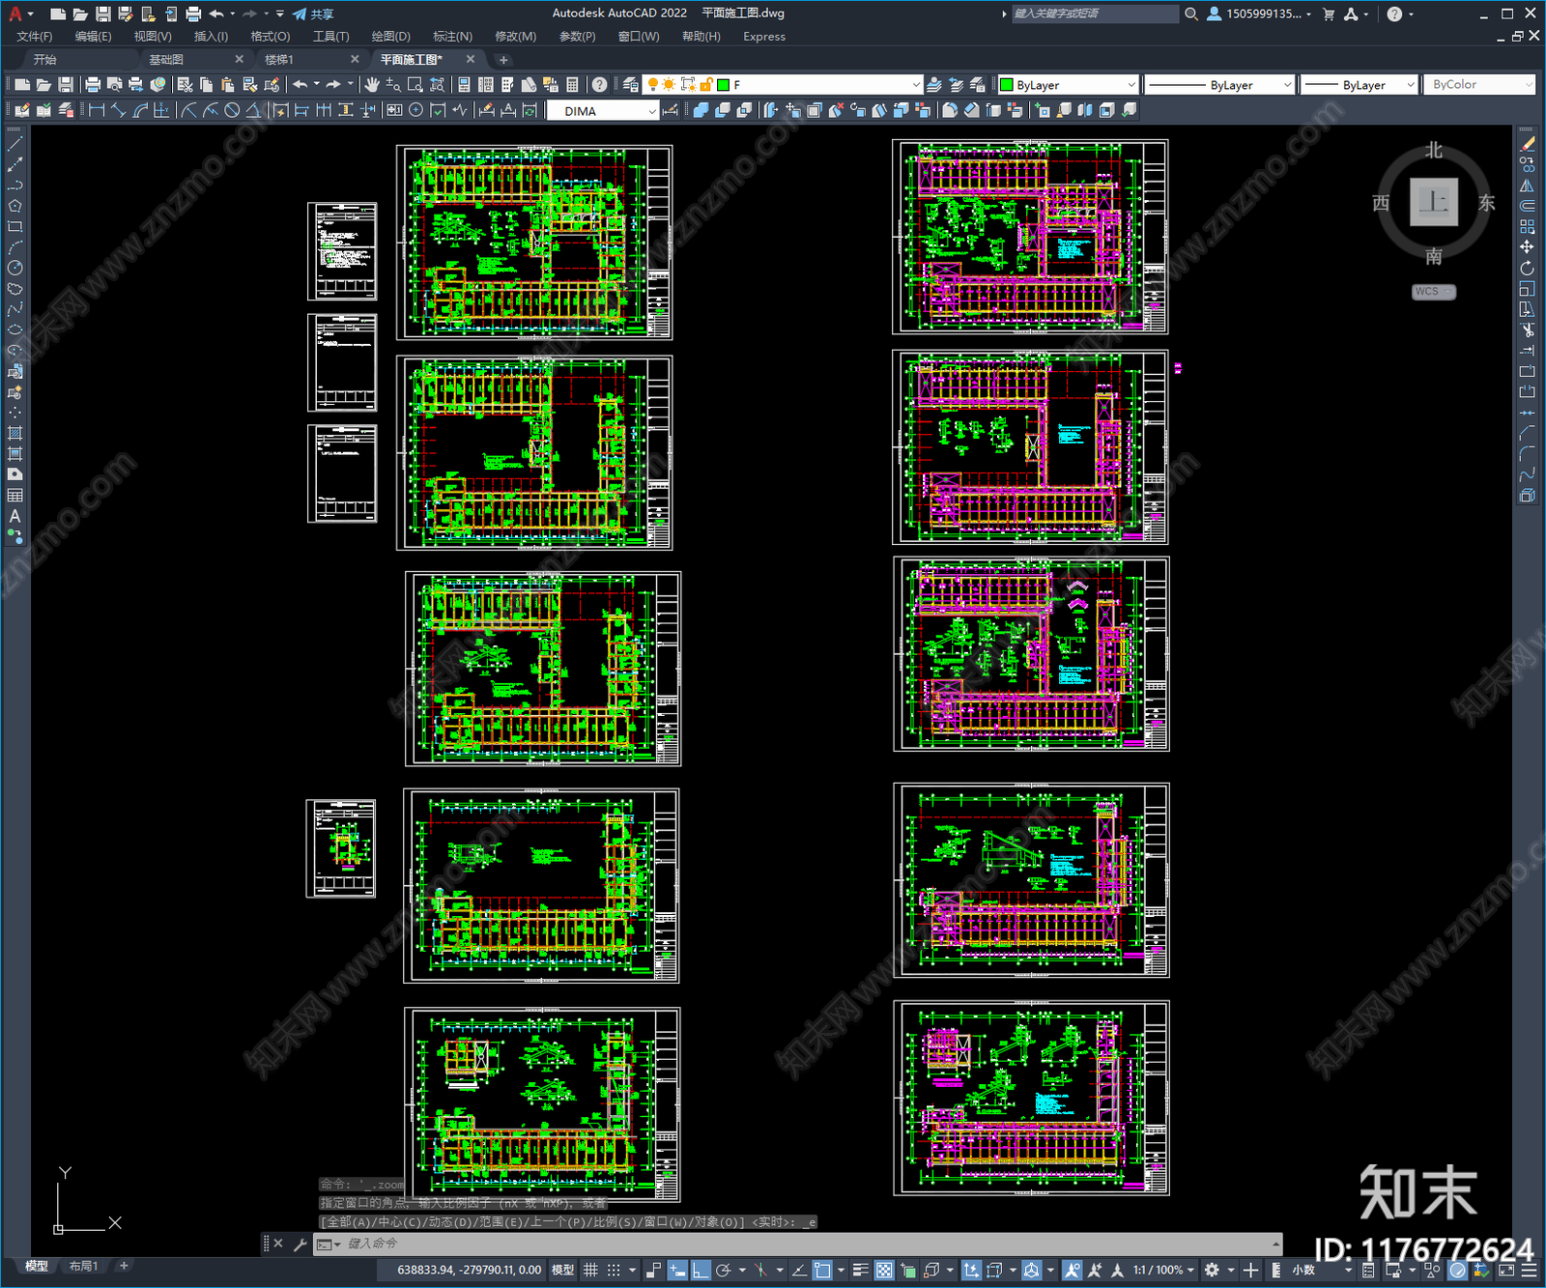Select the Polygon draw tool in left toolbar
Screen dimensions: 1546x1288
[14, 206]
